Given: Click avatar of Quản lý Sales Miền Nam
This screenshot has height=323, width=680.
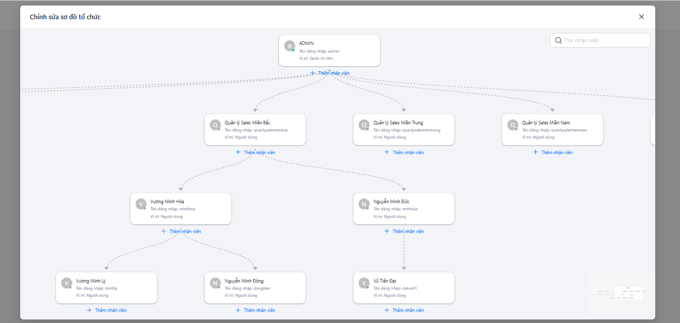Looking at the screenshot, I should click(x=513, y=125).
